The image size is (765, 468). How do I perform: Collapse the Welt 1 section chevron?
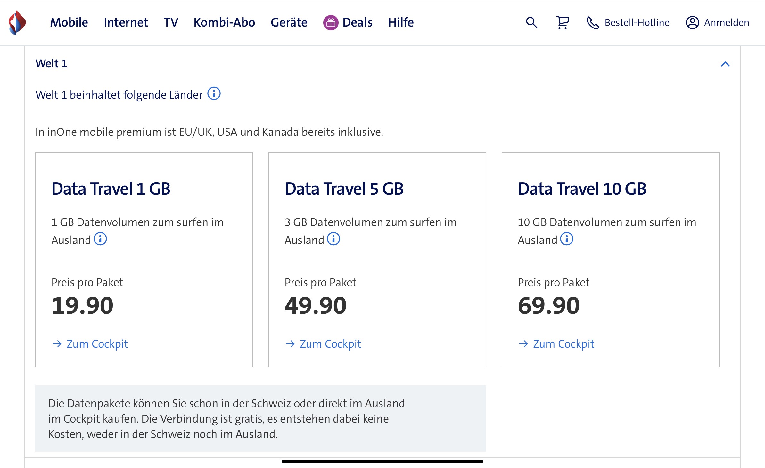[725, 64]
